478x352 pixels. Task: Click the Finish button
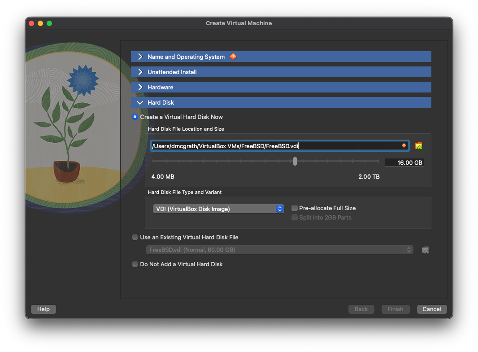click(x=395, y=309)
